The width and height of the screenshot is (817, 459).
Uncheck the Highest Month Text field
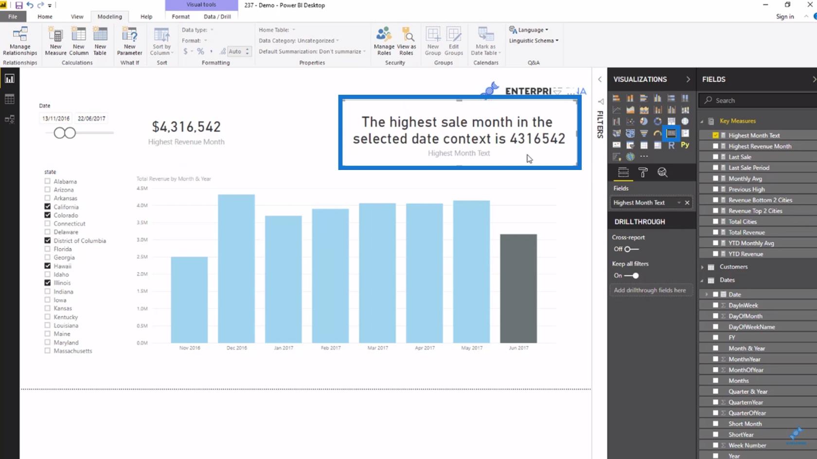point(715,136)
